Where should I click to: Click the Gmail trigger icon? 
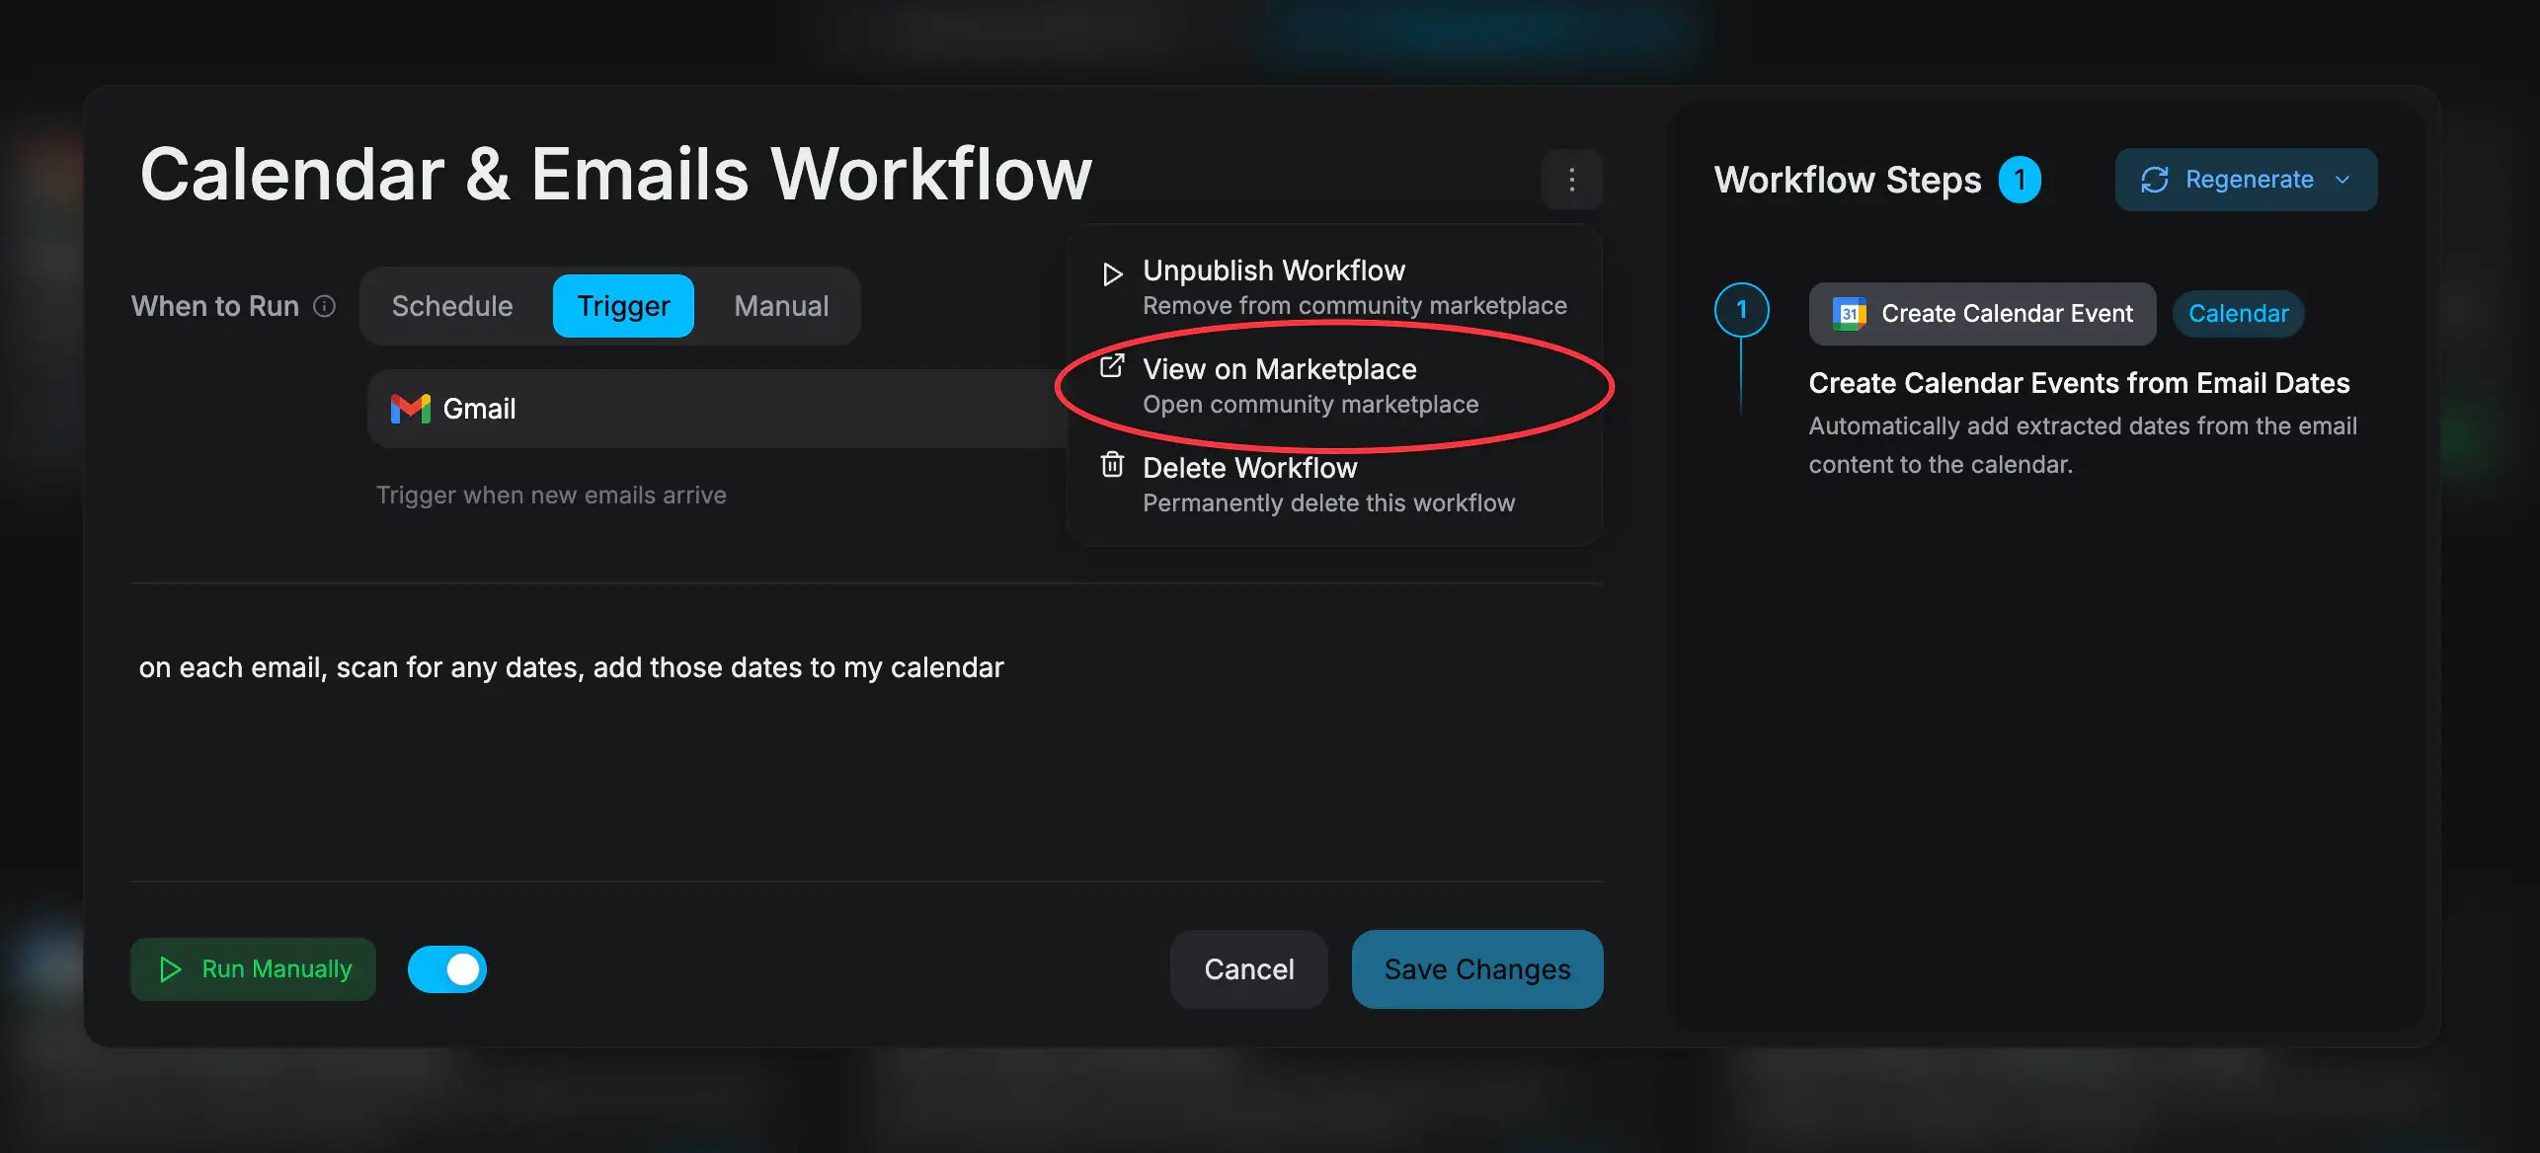point(411,408)
